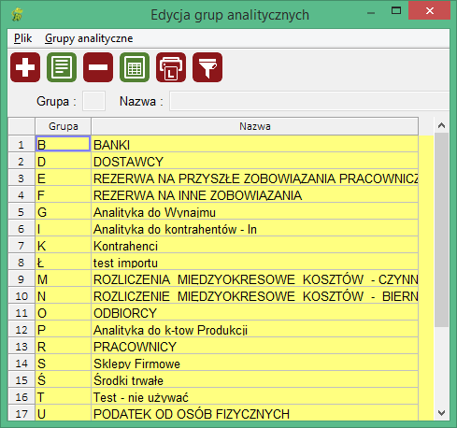
Task: Open the Plik menu
Action: click(22, 38)
